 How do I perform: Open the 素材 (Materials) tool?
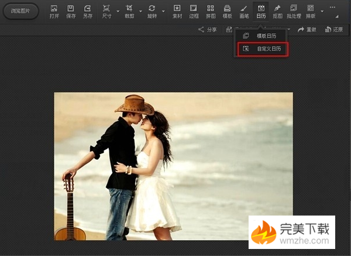pyautogui.click(x=177, y=11)
